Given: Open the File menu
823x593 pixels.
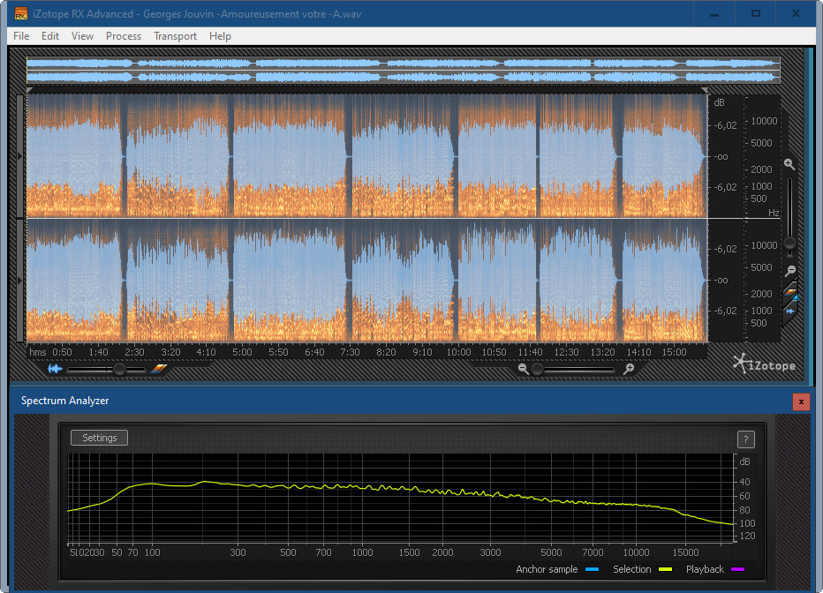Looking at the screenshot, I should coord(21,36).
